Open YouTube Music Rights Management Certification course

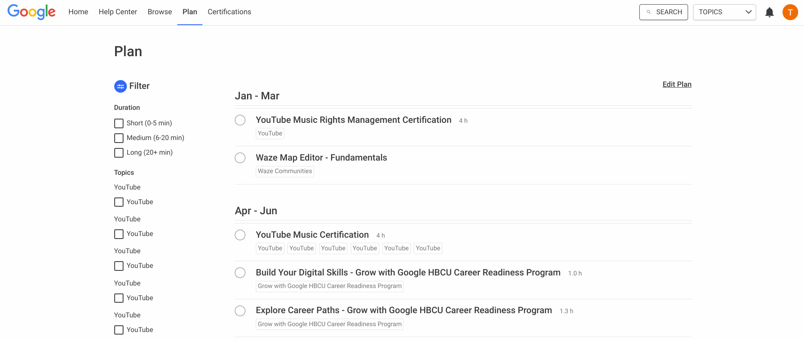(x=354, y=120)
